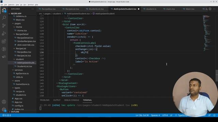This screenshot has height=122, width=218.
Task: Switch to student.ts editor tab
Action: [151, 9]
